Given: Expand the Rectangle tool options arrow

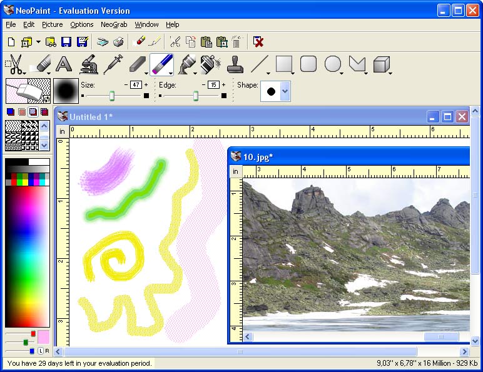Looking at the screenshot, I should point(293,73).
